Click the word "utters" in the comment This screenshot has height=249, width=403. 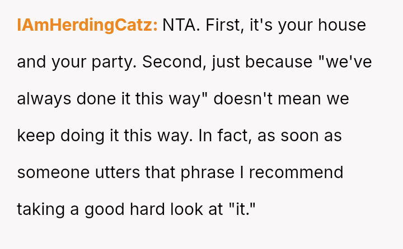point(112,173)
